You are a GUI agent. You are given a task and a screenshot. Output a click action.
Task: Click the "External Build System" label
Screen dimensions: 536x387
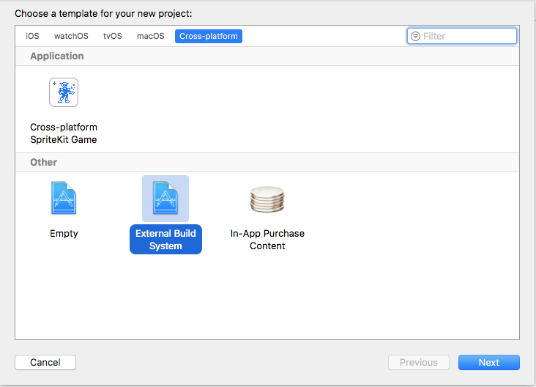click(165, 240)
